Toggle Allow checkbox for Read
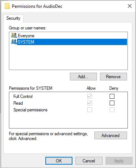The image size is (136, 168). [90, 103]
